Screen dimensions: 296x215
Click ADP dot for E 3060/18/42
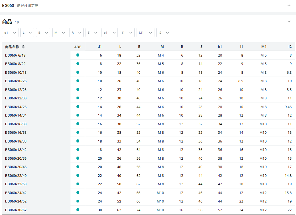pyautogui.click(x=78, y=150)
